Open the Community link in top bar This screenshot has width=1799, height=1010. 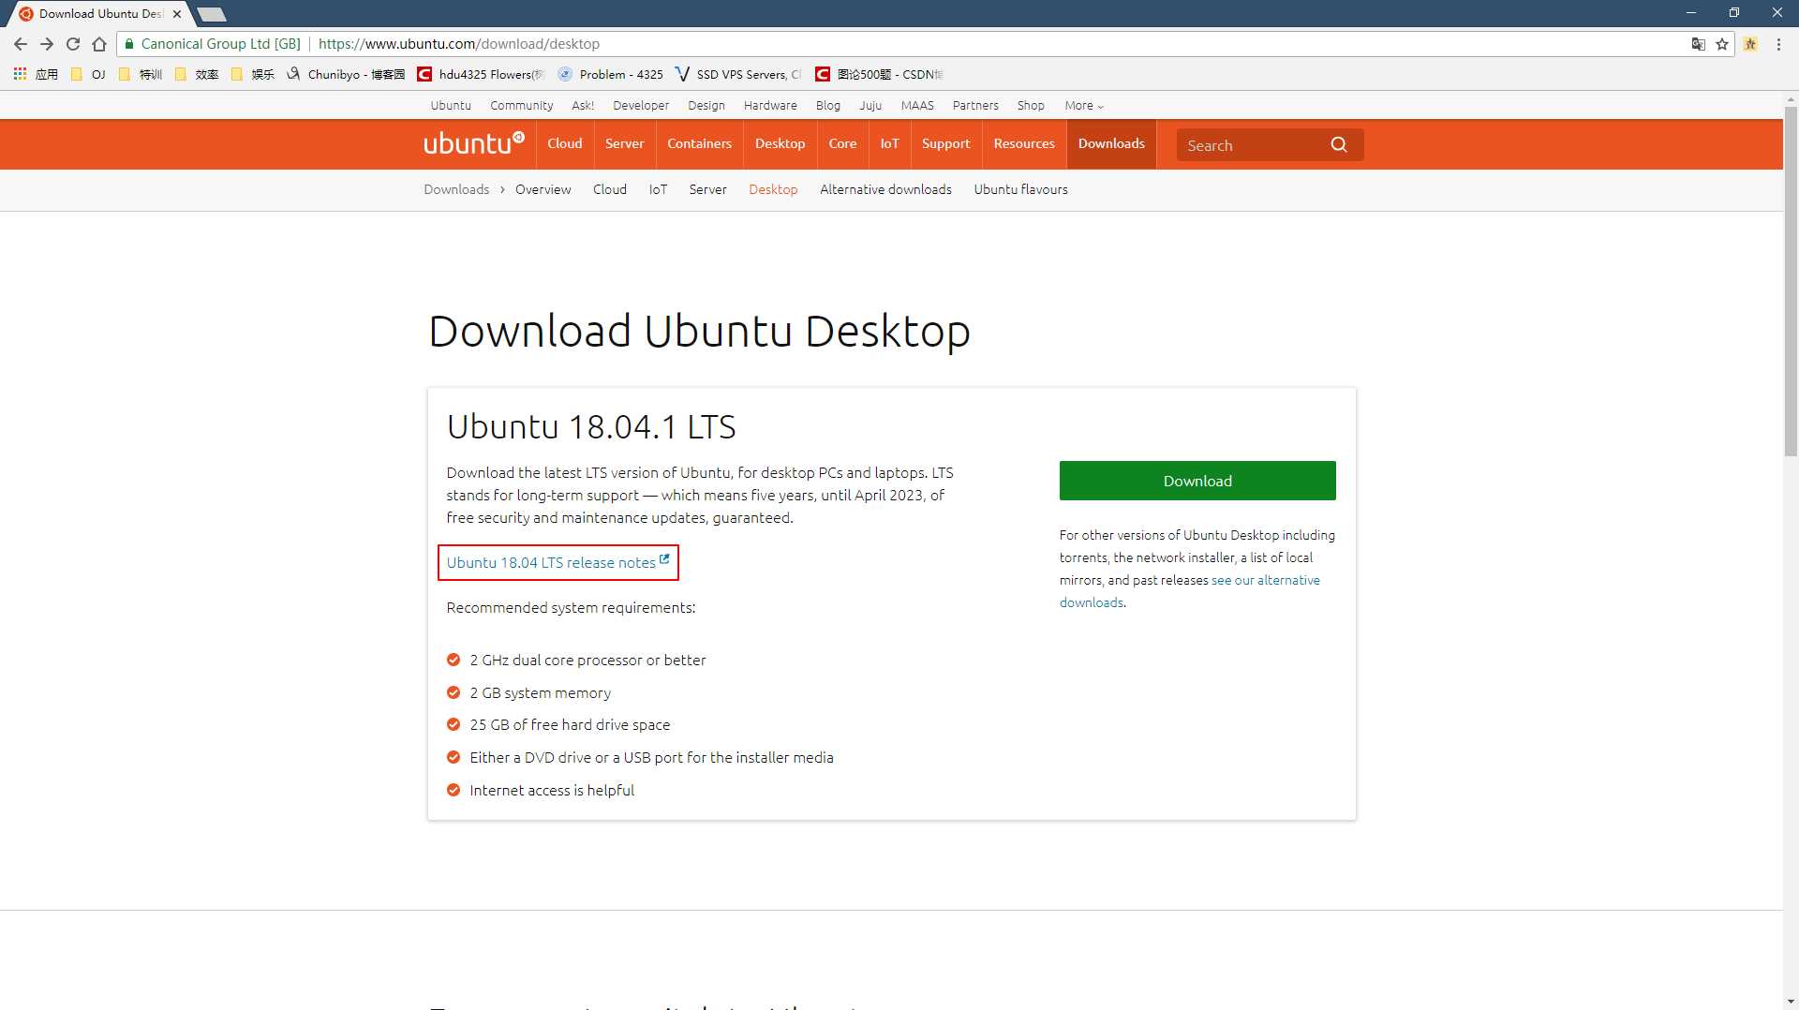pyautogui.click(x=521, y=106)
